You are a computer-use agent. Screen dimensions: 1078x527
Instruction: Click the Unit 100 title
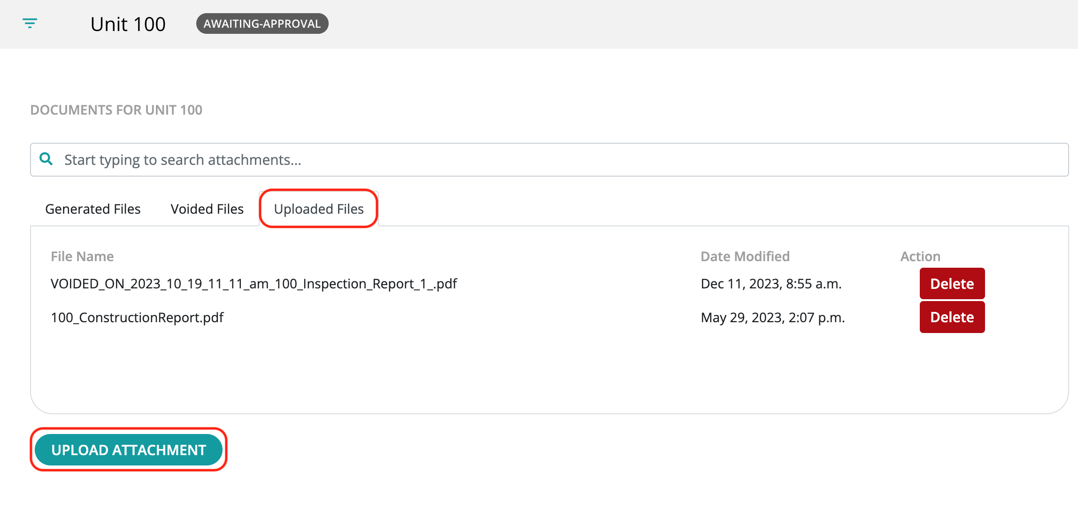[x=128, y=24]
